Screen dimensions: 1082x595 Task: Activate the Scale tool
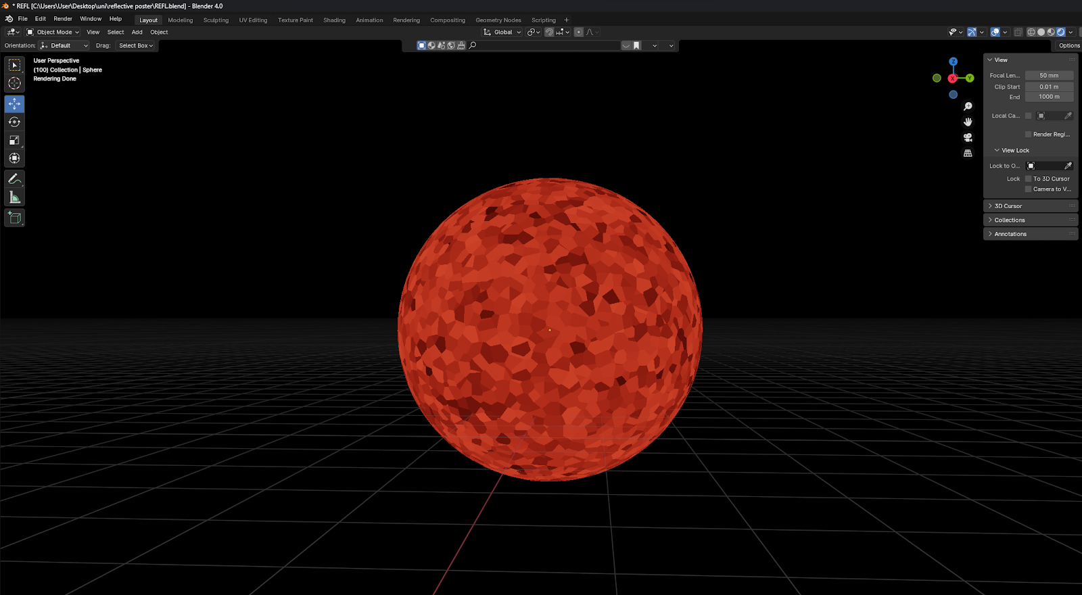pyautogui.click(x=14, y=141)
